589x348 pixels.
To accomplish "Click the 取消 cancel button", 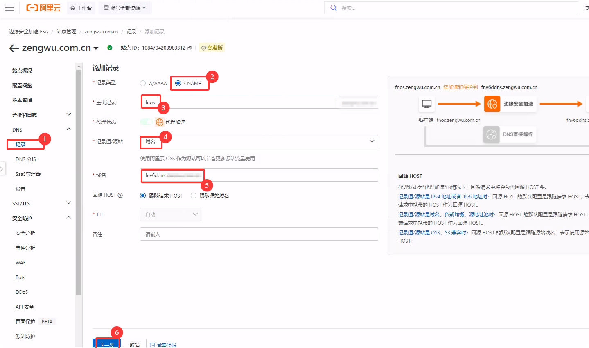I will coord(134,344).
